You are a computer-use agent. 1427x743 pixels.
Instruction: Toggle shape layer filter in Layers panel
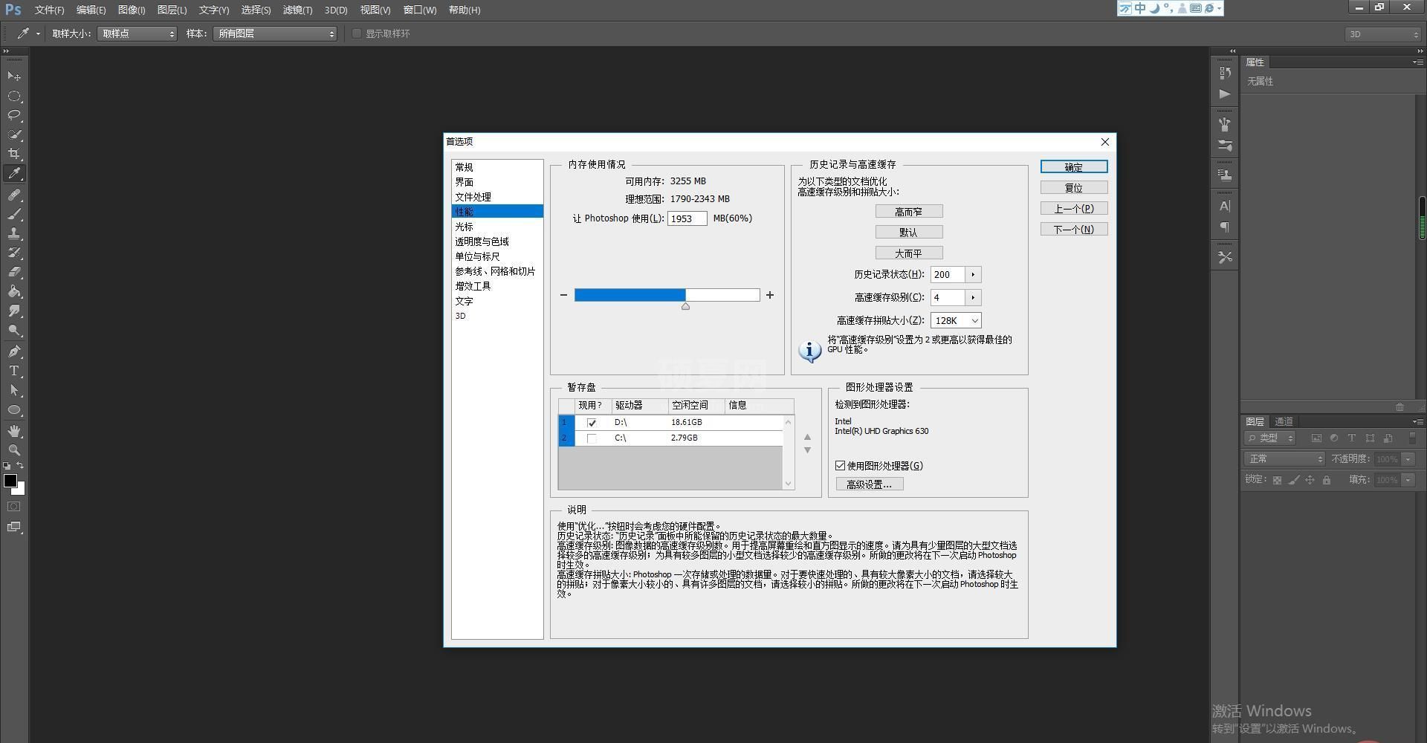(x=1370, y=438)
